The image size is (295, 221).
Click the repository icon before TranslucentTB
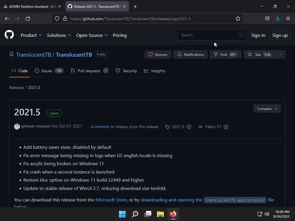click(12, 54)
